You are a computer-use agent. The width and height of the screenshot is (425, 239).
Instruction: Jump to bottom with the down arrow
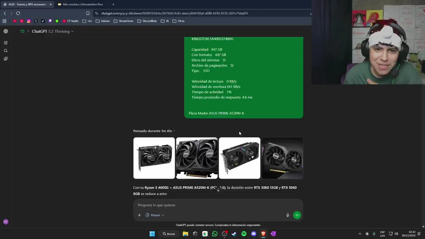point(218,190)
